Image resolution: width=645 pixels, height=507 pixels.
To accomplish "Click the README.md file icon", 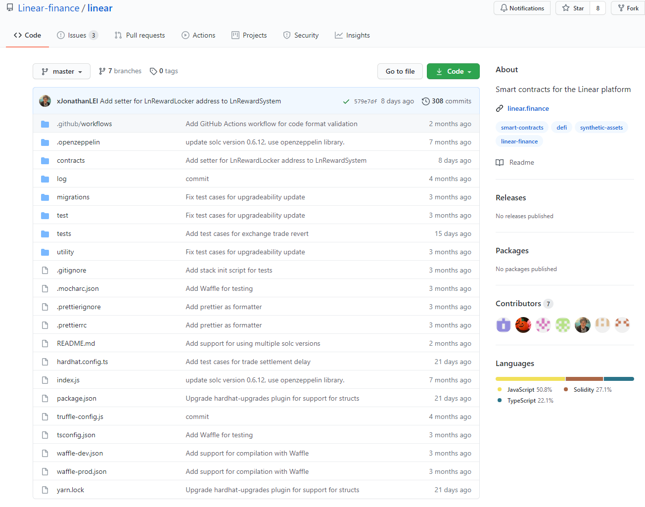I will pyautogui.click(x=45, y=343).
